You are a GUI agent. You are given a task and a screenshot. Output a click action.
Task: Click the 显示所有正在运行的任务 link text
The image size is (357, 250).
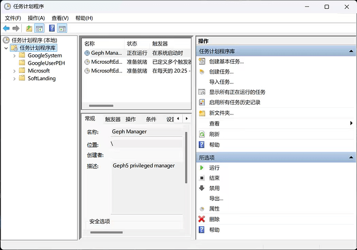(x=237, y=92)
